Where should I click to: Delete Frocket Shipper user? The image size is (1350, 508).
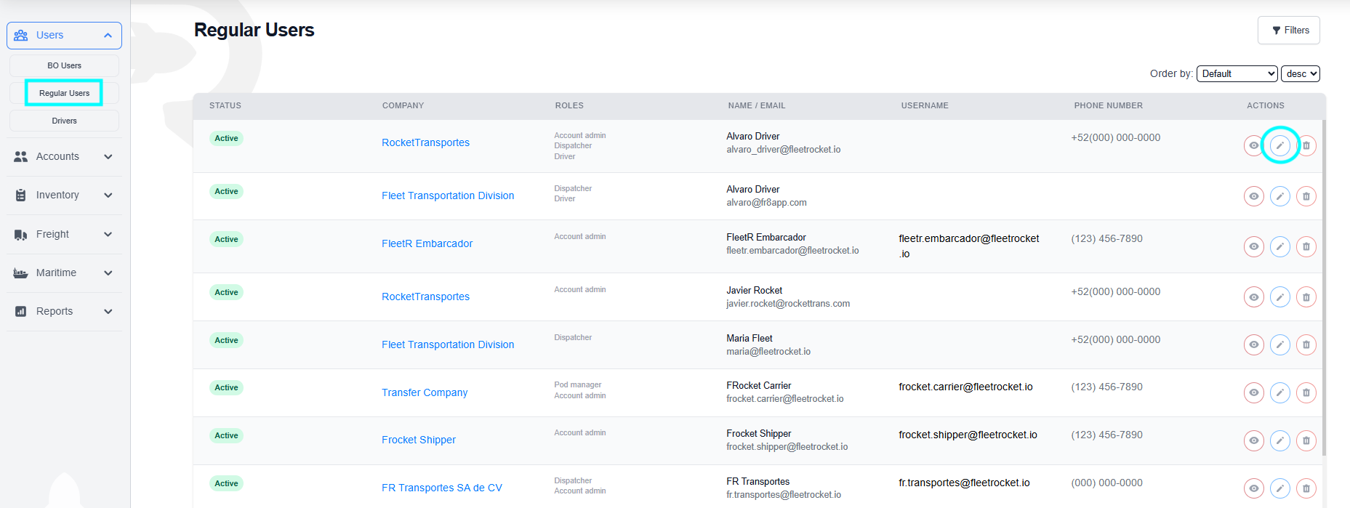(1306, 440)
